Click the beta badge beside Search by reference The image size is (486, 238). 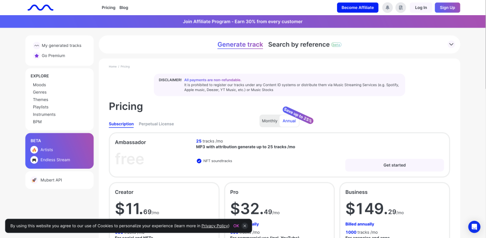[x=336, y=45]
